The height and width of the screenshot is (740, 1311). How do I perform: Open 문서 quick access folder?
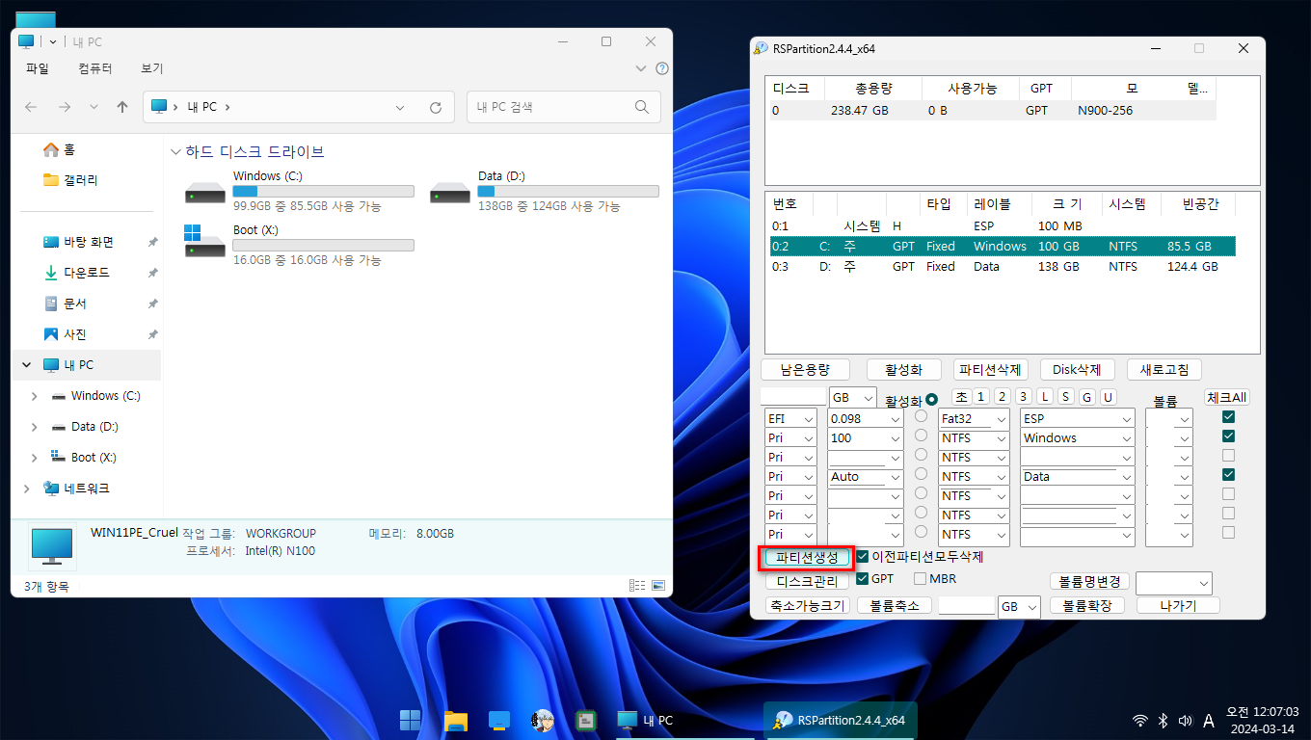coord(66,304)
